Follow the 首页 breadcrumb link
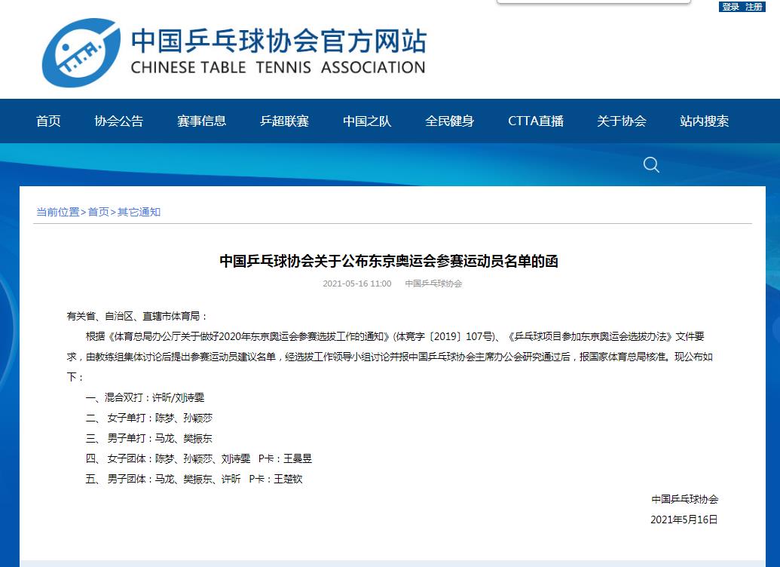The image size is (780, 567). (x=99, y=212)
